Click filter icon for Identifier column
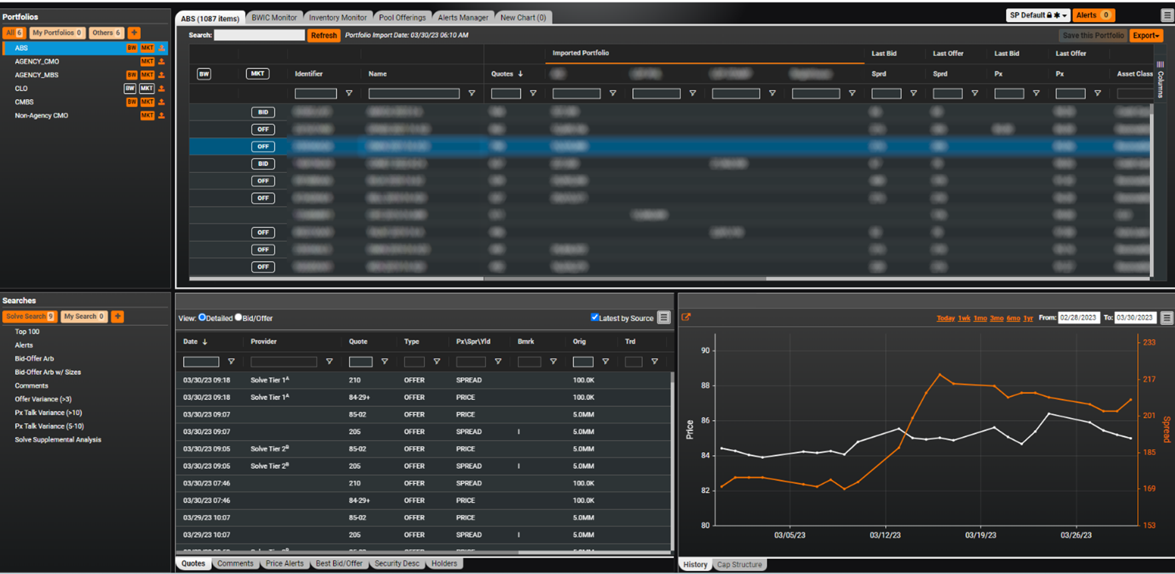The width and height of the screenshot is (1175, 574). pyautogui.click(x=349, y=93)
